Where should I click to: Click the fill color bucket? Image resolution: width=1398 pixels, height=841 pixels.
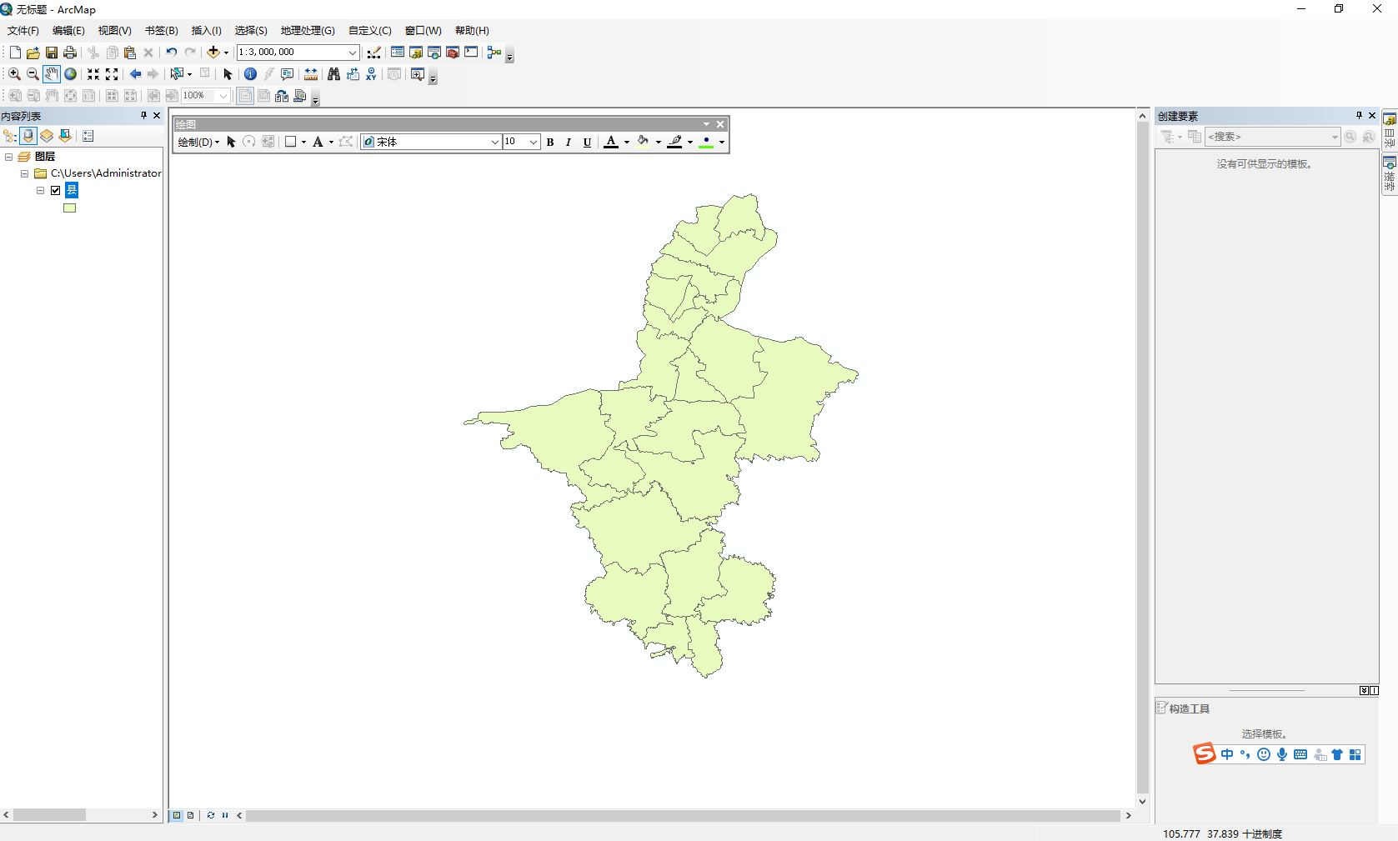tap(643, 142)
